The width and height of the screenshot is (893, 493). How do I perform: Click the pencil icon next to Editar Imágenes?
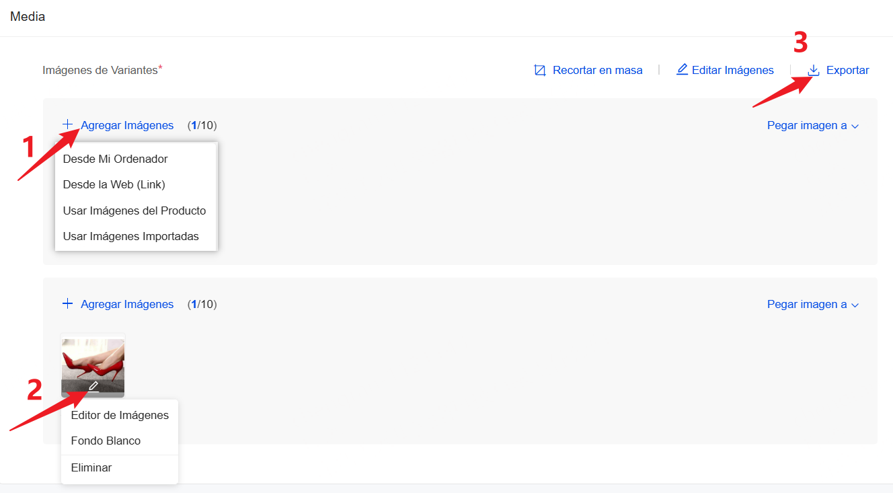click(x=682, y=69)
